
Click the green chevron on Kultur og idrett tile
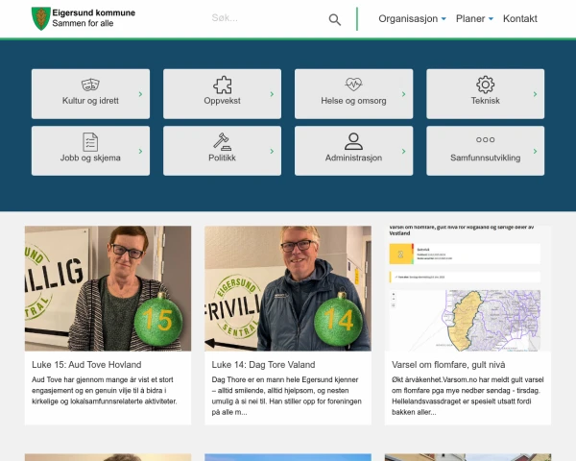tap(140, 94)
